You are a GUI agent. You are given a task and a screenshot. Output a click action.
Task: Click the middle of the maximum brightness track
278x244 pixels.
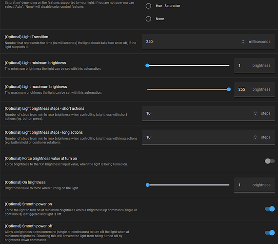pos(188,89)
